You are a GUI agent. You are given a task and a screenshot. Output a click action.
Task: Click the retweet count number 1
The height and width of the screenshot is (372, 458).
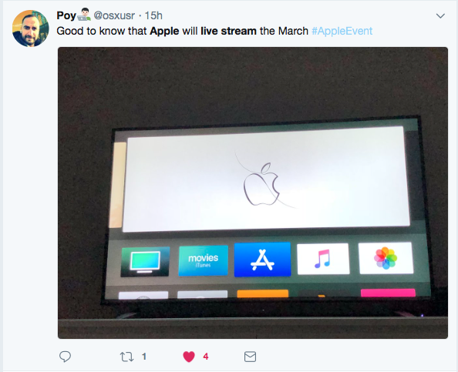(x=144, y=357)
